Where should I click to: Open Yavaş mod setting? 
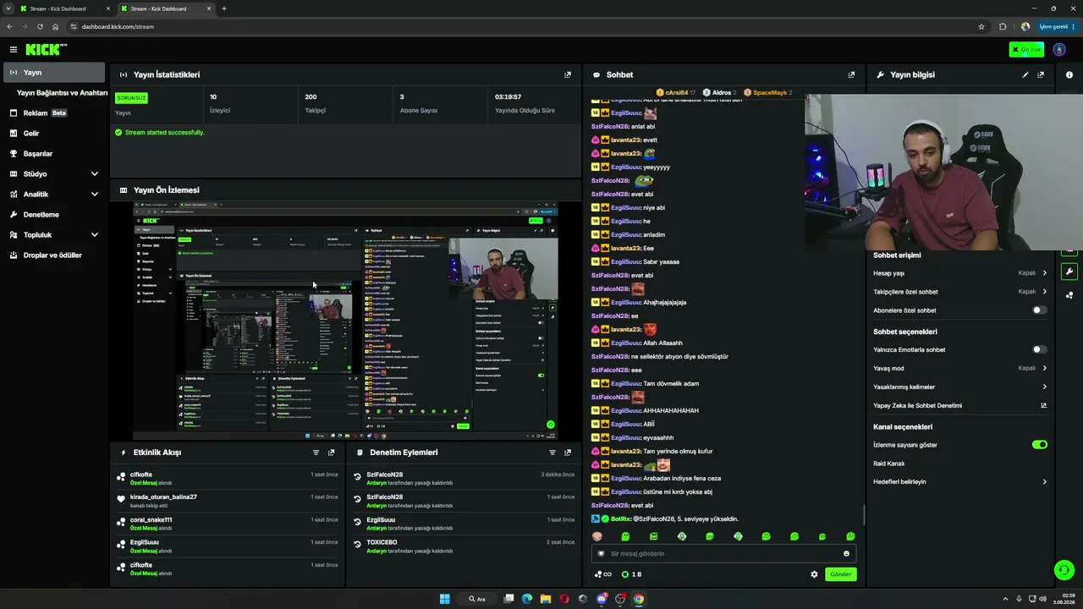[960, 368]
